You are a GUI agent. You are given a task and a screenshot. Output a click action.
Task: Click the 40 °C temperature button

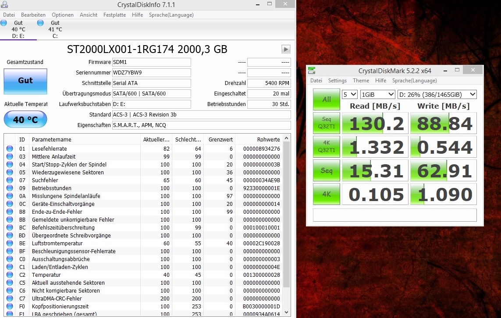click(25, 120)
